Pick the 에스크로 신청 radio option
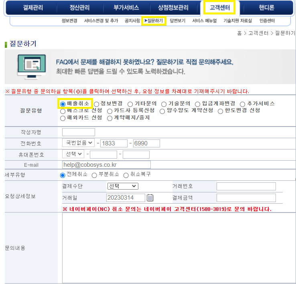296x284 pixels. (x=63, y=111)
